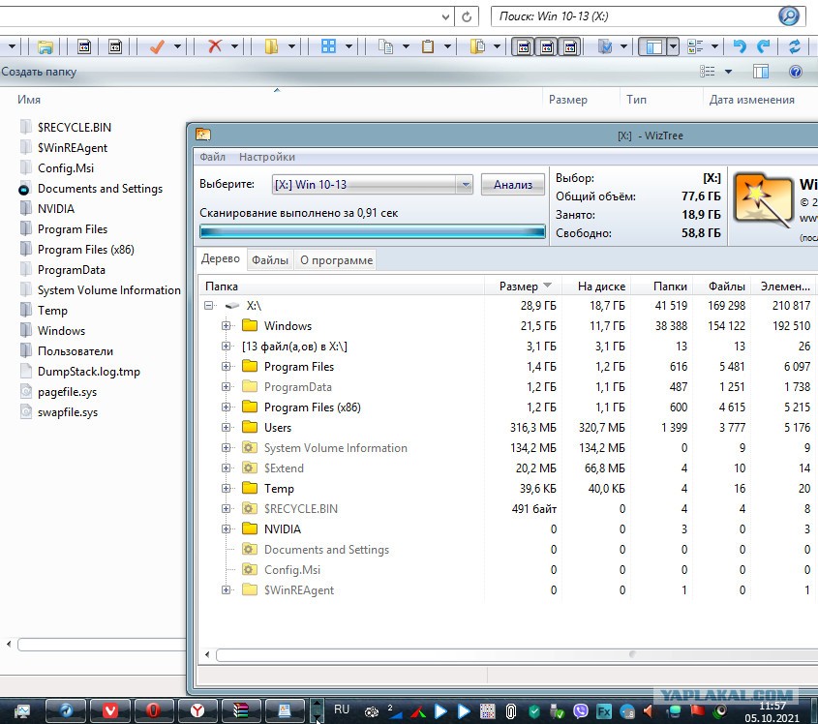
Task: Sort by the Размер column in WizTree
Action: 524,287
